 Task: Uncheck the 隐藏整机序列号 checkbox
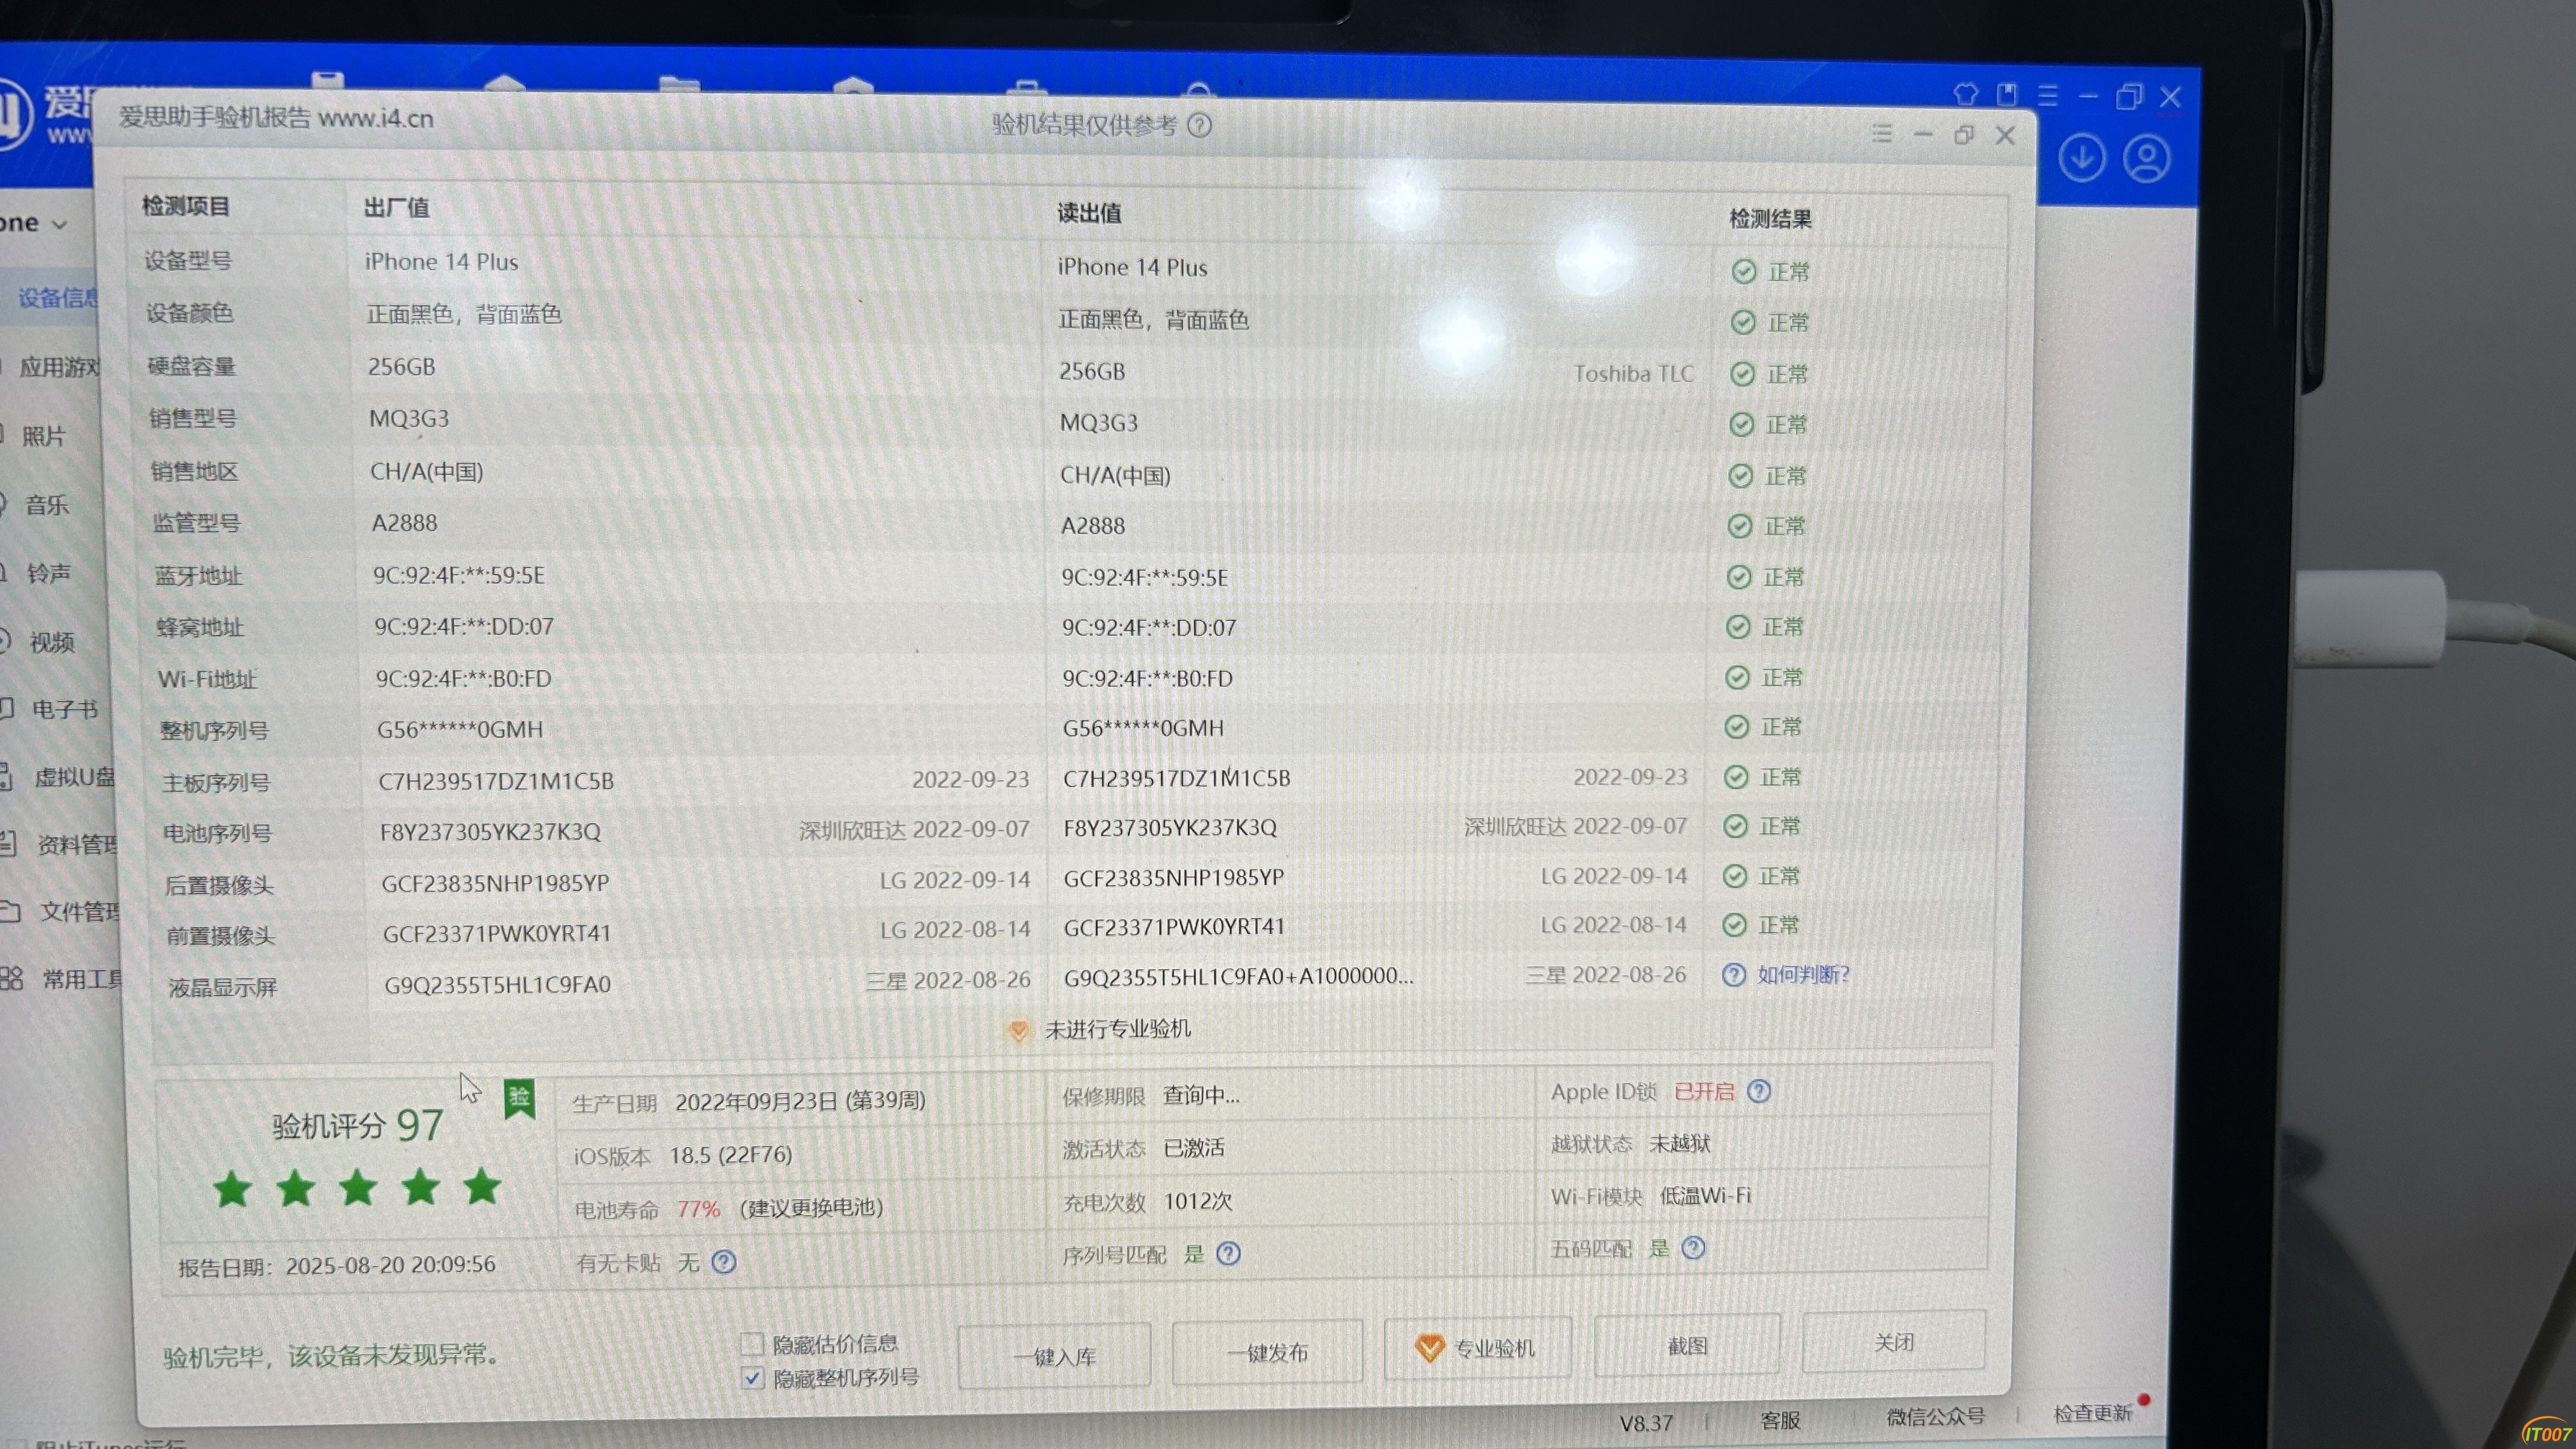coord(753,1378)
